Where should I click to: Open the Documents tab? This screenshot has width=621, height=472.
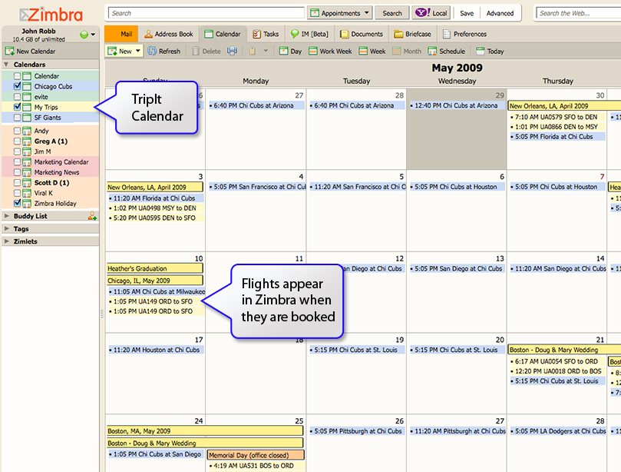(x=362, y=34)
